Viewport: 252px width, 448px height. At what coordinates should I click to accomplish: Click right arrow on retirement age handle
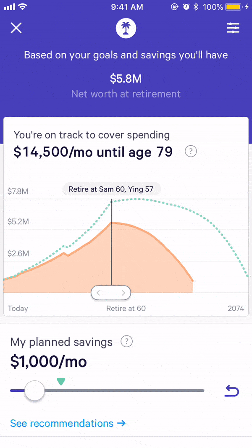[x=123, y=293]
